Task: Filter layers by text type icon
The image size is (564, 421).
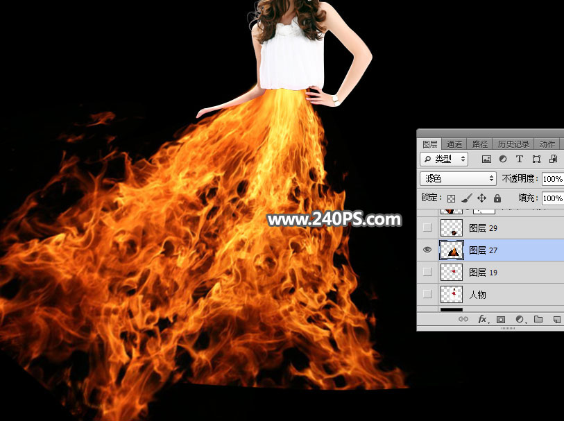Action: click(520, 159)
